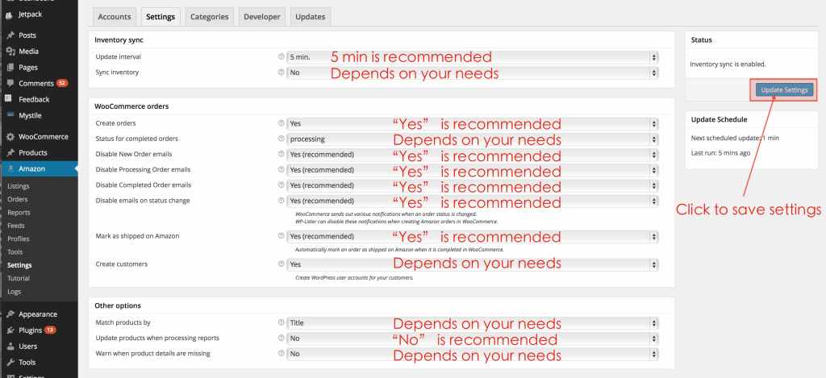Click the Plugins 13 update badge
This screenshot has height=378, width=826.
[x=50, y=330]
